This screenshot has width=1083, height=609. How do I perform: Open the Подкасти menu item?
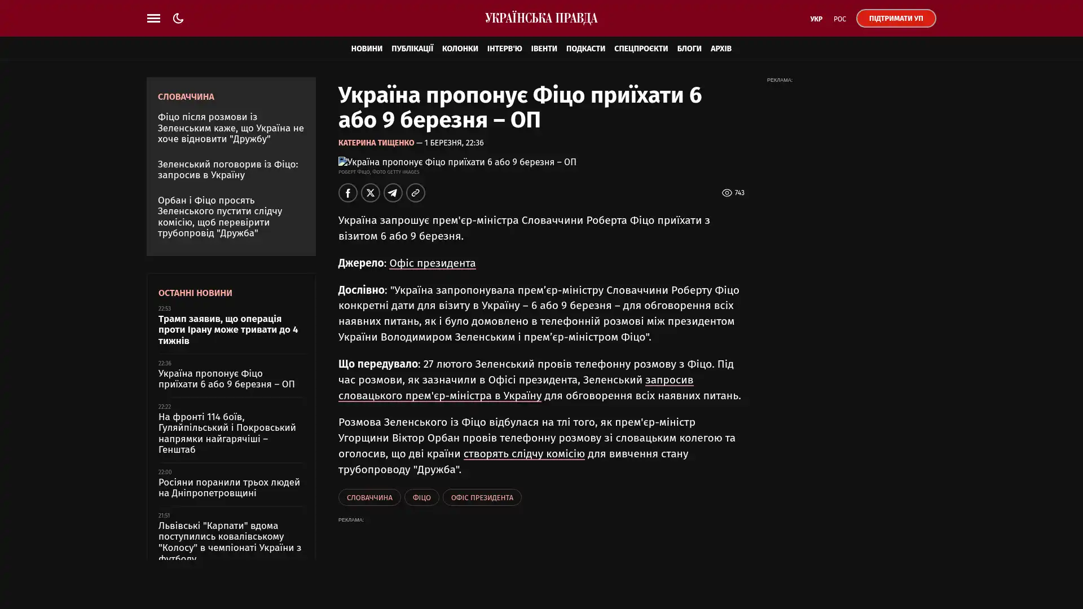point(585,48)
